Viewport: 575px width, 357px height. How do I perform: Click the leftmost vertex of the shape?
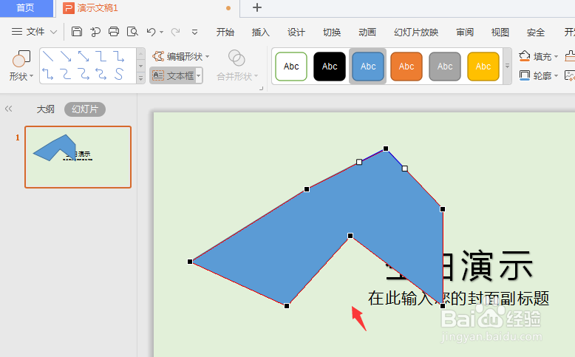(190, 262)
